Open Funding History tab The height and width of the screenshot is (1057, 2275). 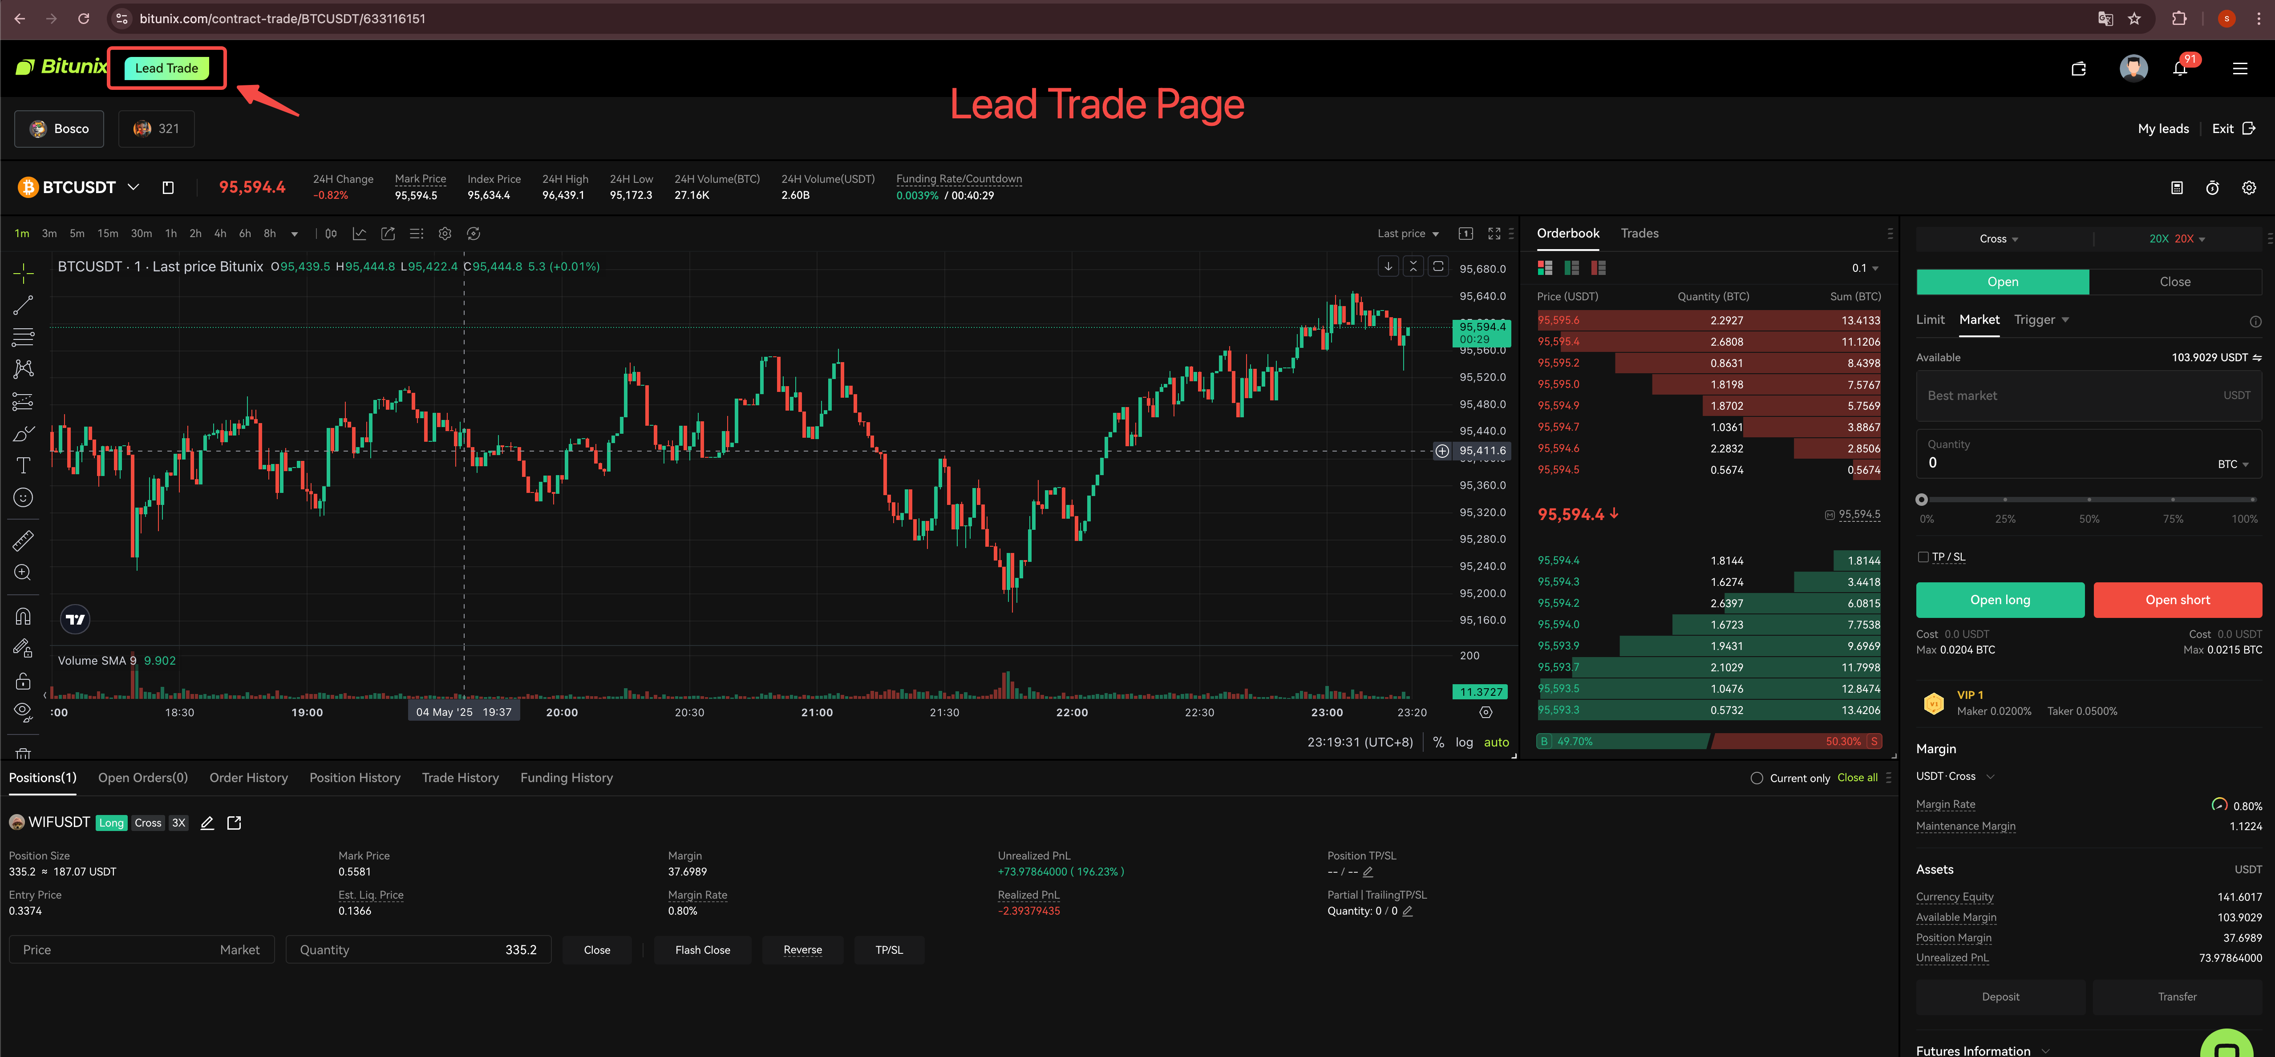566,778
